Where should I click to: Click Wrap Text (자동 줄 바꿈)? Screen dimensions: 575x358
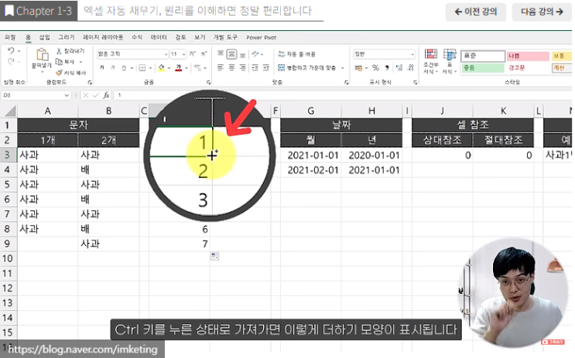[x=296, y=54]
